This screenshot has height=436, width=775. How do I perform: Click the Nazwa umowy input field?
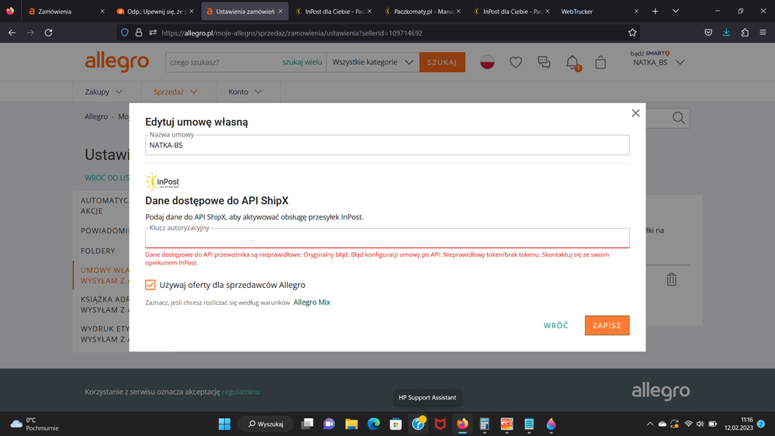(387, 145)
